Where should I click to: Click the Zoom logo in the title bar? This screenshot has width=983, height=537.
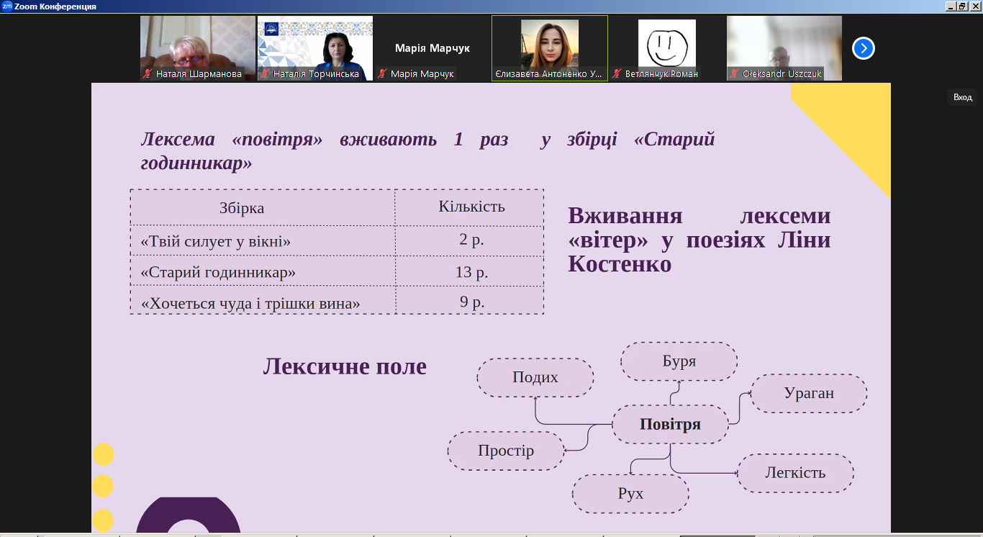pos(6,6)
